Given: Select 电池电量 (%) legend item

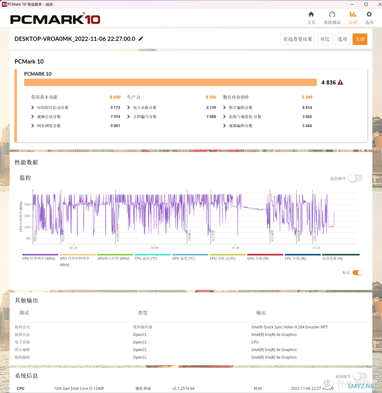Looking at the screenshot, I should [341, 257].
